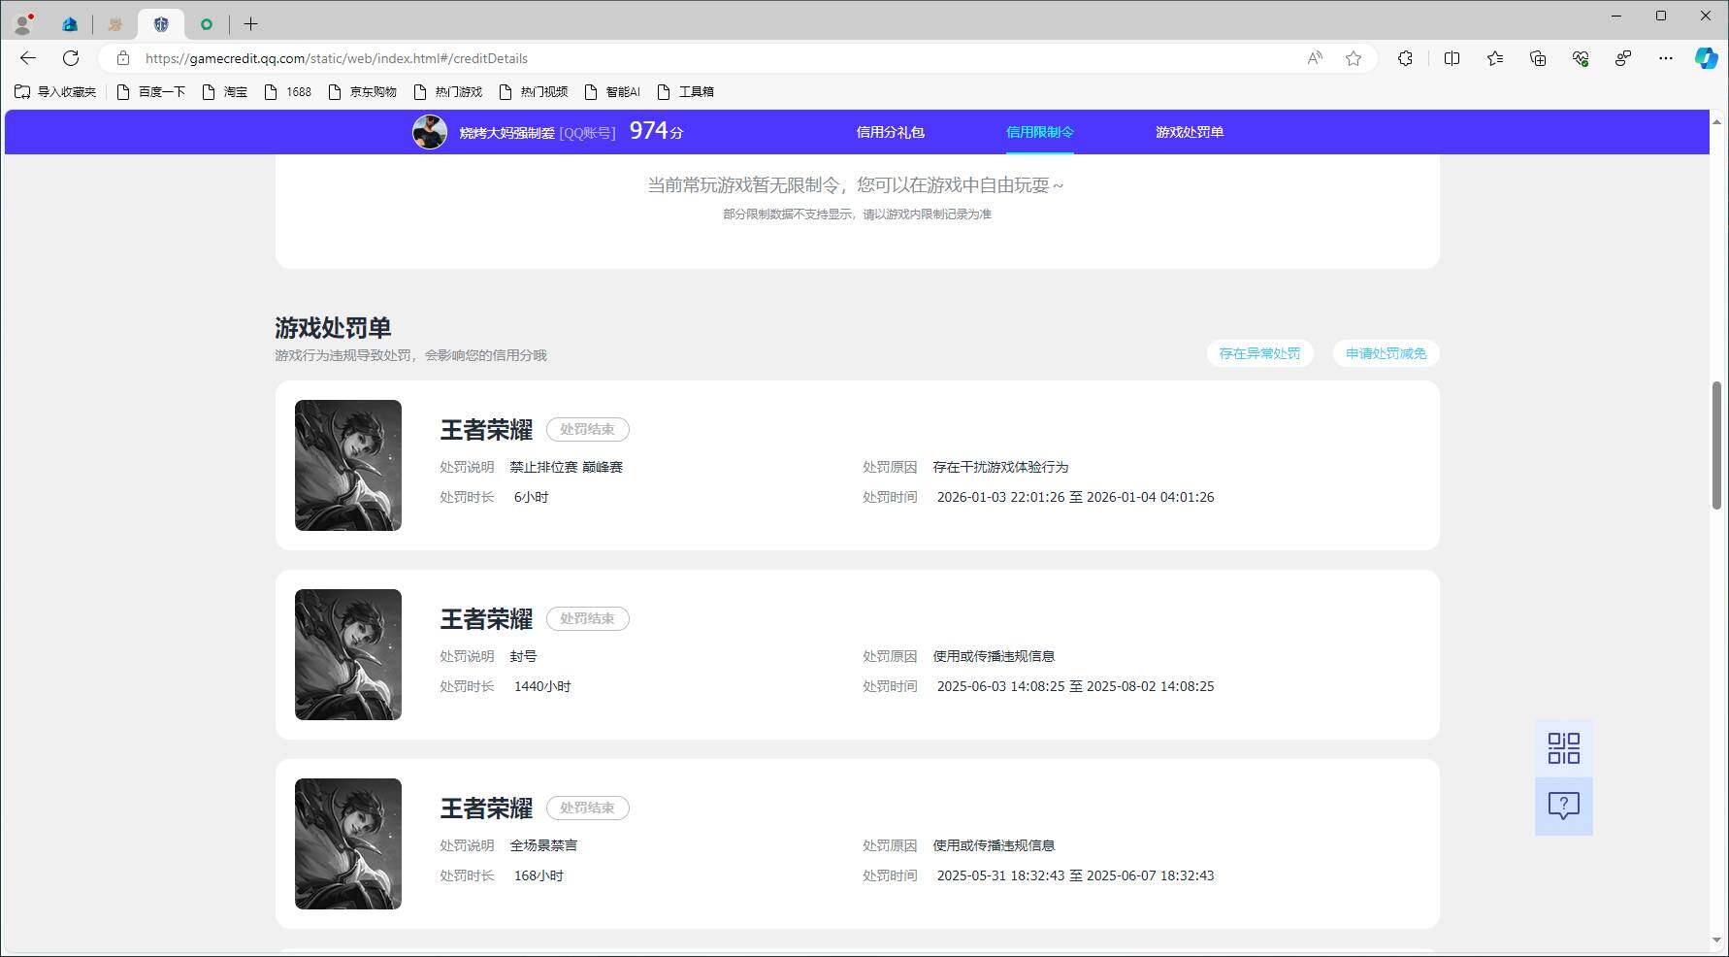Click the vertical scrollbar thumb
This screenshot has height=957, width=1729.
point(1716,445)
